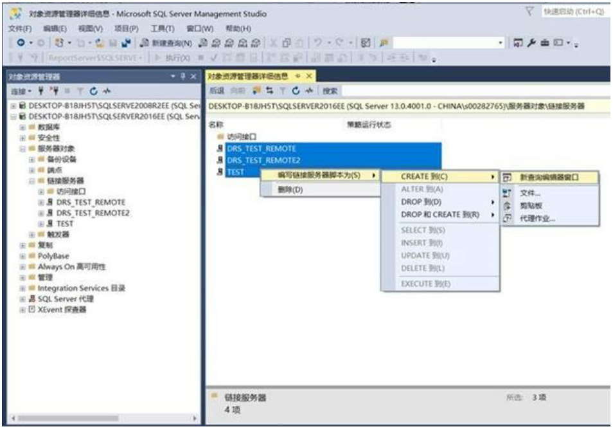Expand the 安全性 tree node
Viewport: 613px width, 429px height.
[x=22, y=138]
